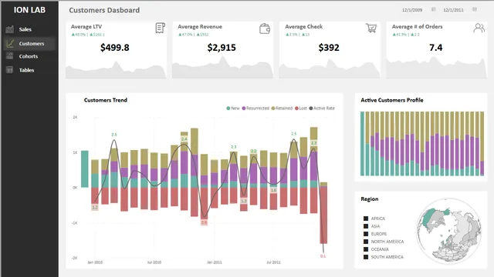Click the receipt icon on Average LTV card
Image resolution: width=494 pixels, height=277 pixels.
click(x=160, y=28)
